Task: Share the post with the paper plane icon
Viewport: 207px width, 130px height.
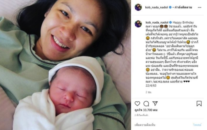Action: tap(155, 103)
